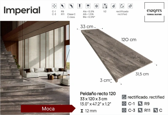Click the boxed letter d icon
Screen dimensions: 168x115
113,6
